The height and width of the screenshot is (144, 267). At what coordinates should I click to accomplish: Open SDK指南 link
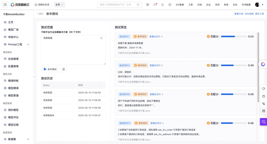(x=249, y=14)
